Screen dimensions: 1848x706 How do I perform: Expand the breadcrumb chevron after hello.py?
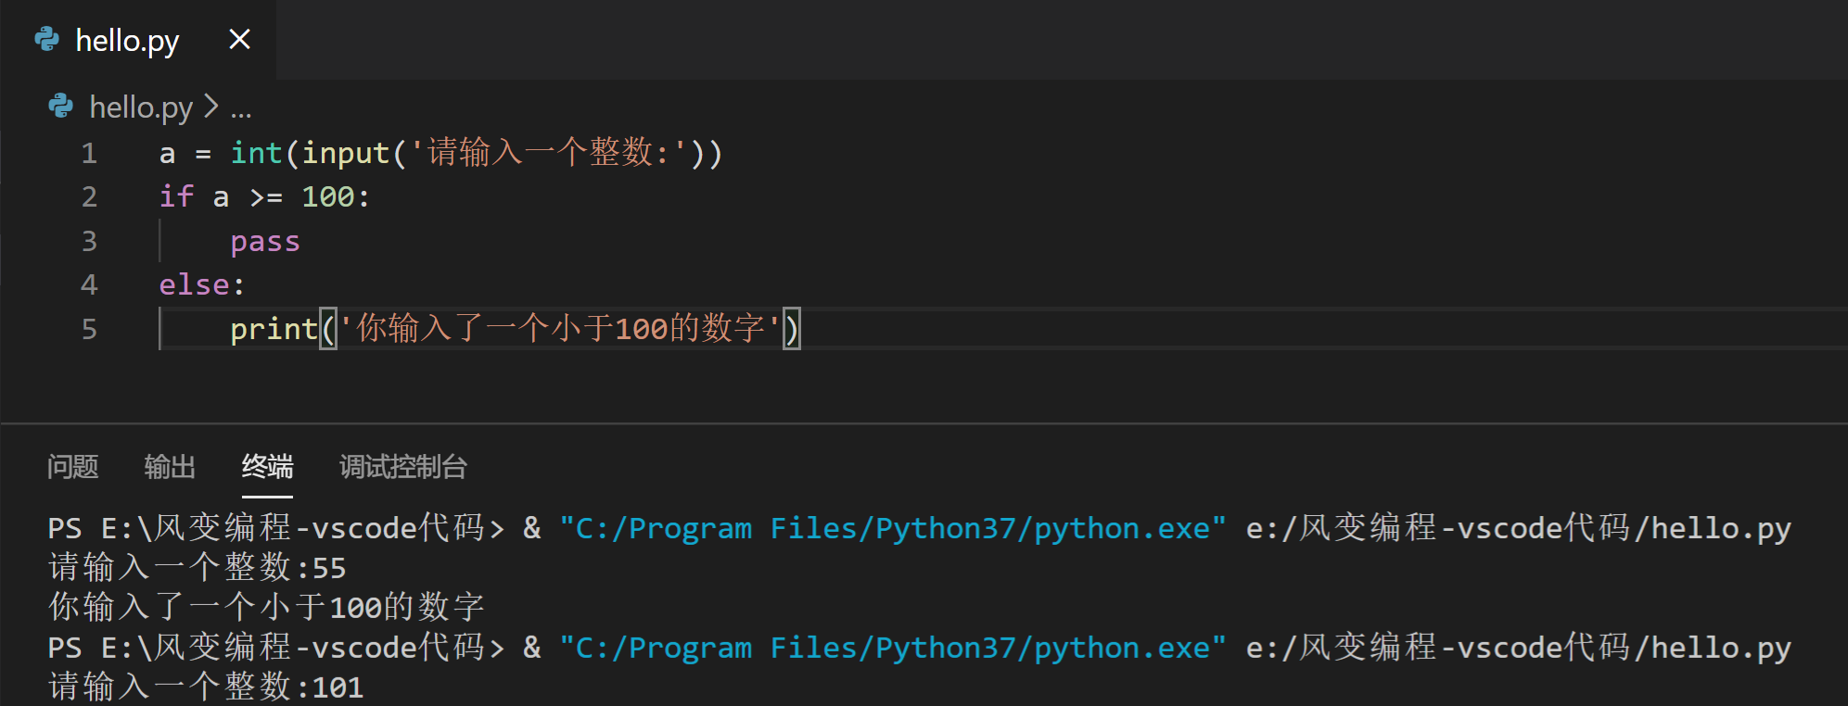211,107
